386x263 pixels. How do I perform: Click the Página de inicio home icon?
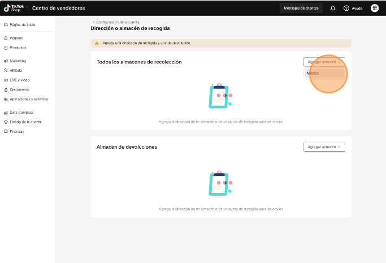pyautogui.click(x=6, y=25)
